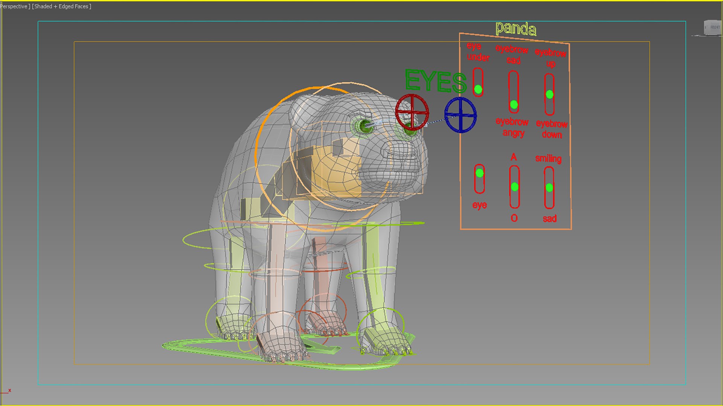Screen dimensions: 723x406
Task: Grab the eye slider green knob
Action: click(x=479, y=173)
